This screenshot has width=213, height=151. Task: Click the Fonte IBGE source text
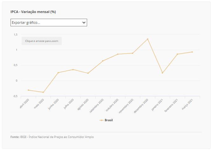click(x=52, y=137)
